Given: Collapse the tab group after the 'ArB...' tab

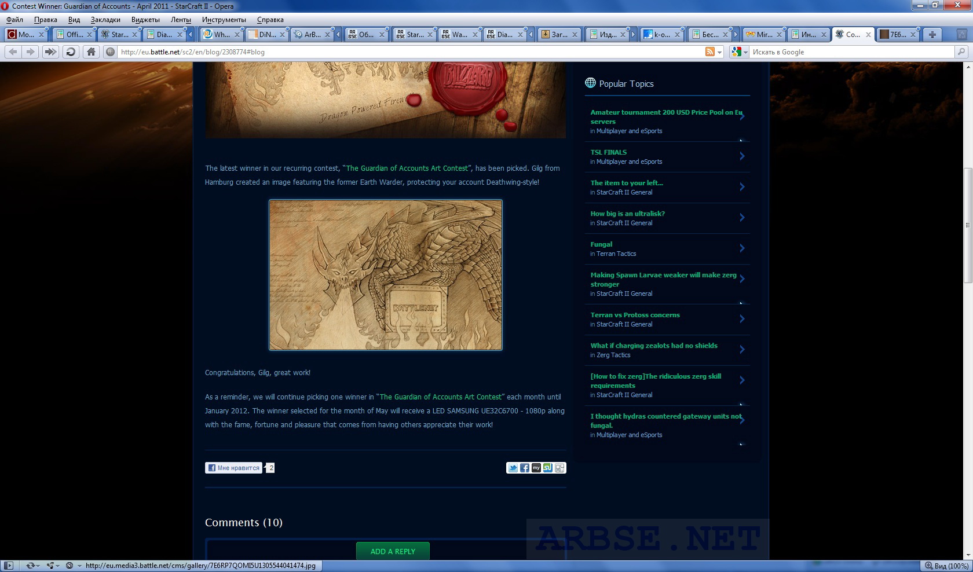Looking at the screenshot, I should (338, 34).
